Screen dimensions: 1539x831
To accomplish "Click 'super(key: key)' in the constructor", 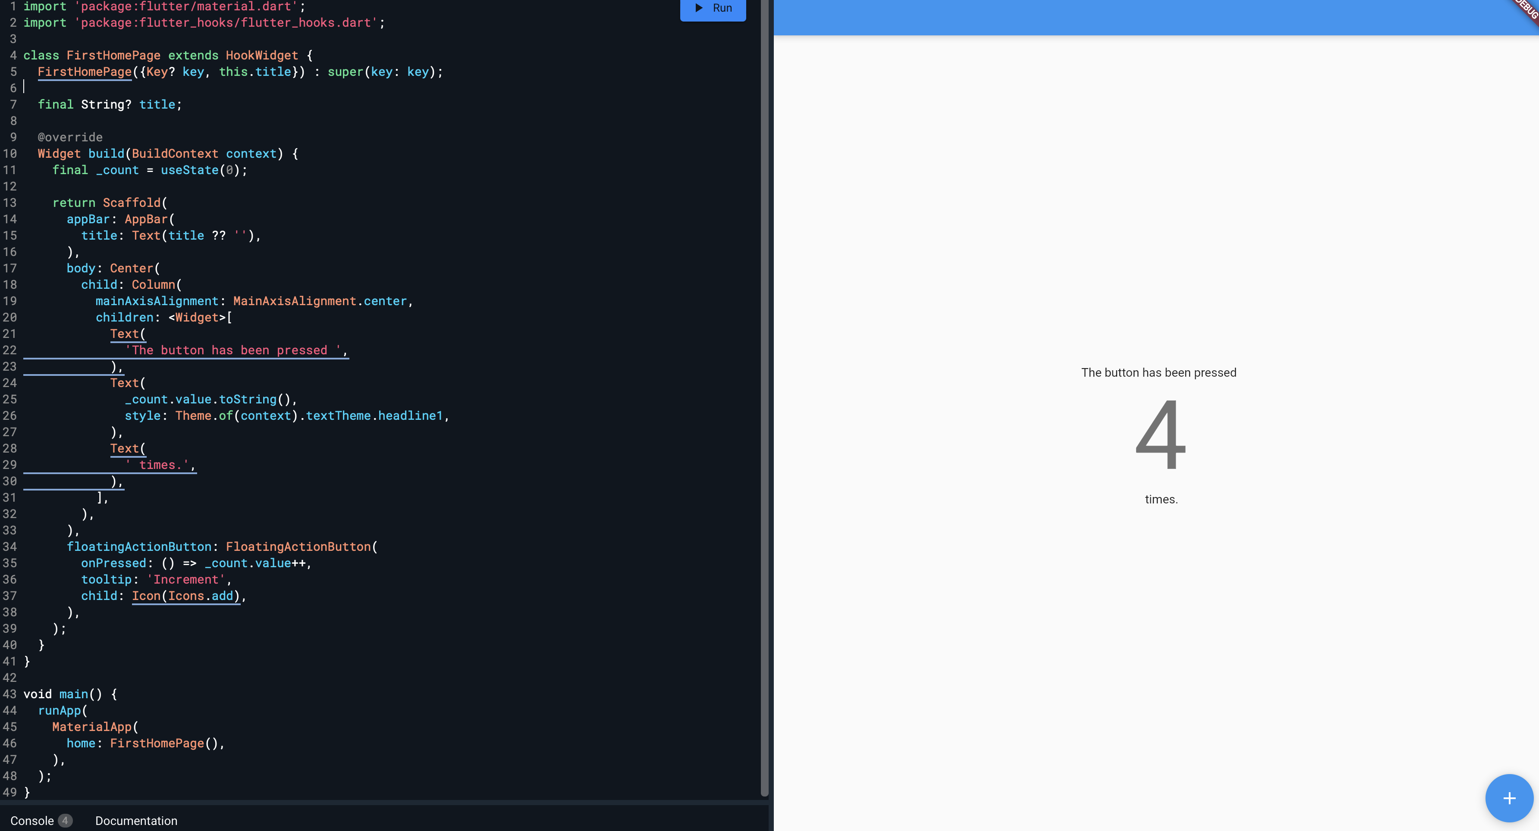I will pos(382,72).
